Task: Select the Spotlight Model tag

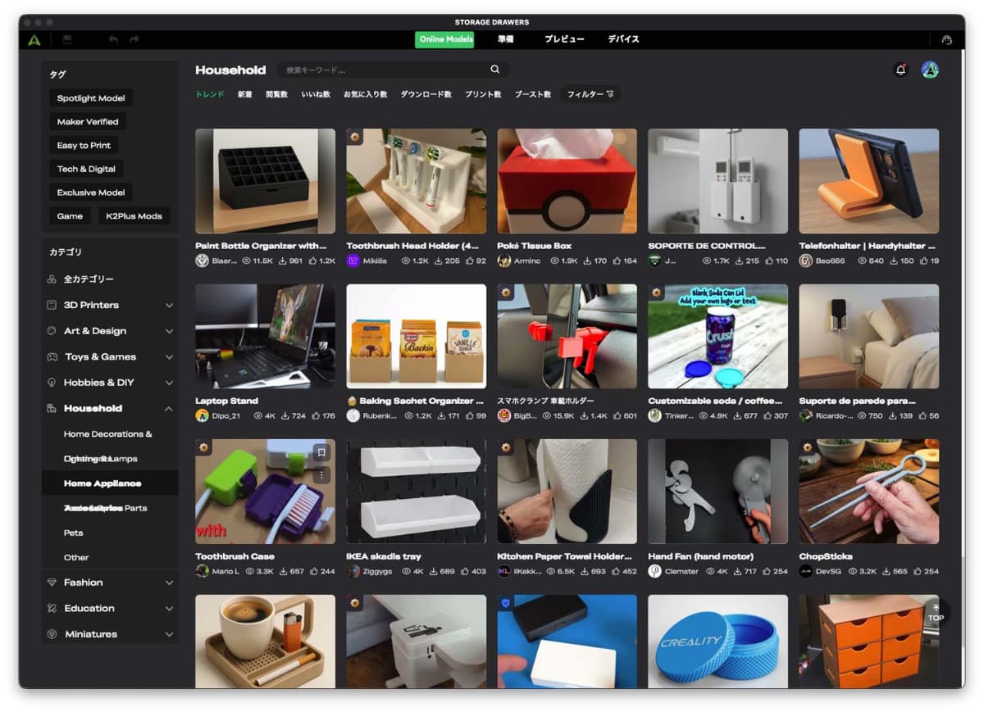Action: coord(91,98)
